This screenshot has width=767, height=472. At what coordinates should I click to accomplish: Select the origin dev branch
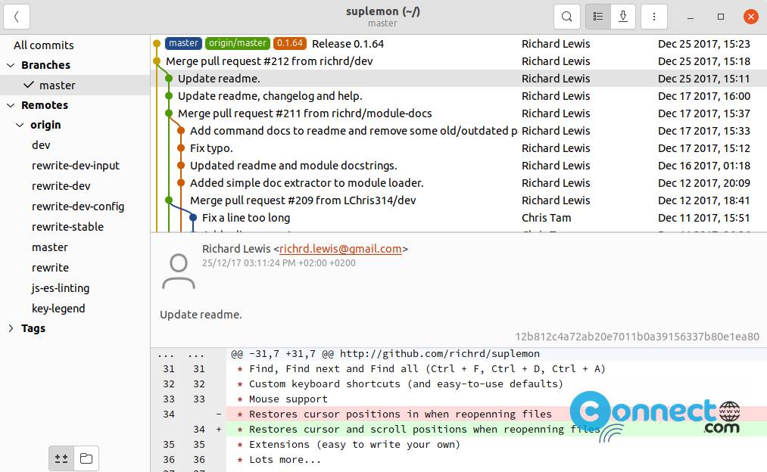coord(75,145)
